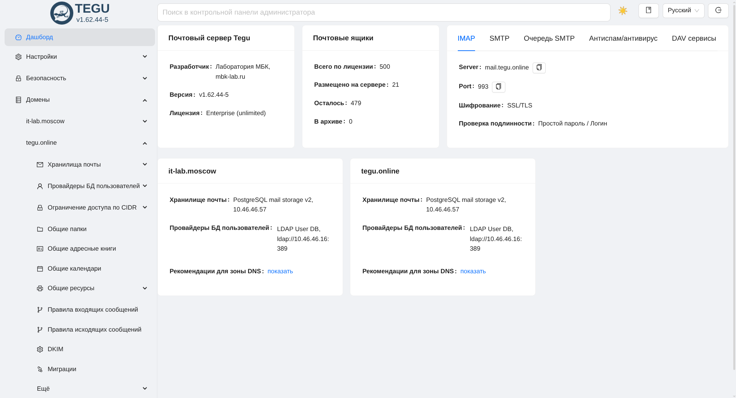Switch to the Антиспам/антивирус tab
This screenshot has height=398, width=736.
click(623, 38)
